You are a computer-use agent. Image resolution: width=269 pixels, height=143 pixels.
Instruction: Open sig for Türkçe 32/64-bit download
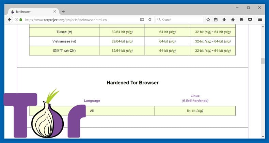(129, 32)
